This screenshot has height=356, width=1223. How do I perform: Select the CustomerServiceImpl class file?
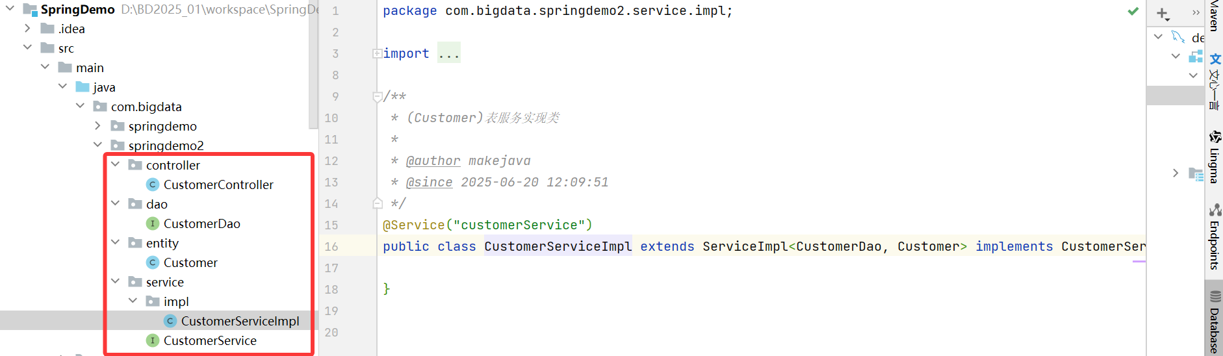point(240,321)
